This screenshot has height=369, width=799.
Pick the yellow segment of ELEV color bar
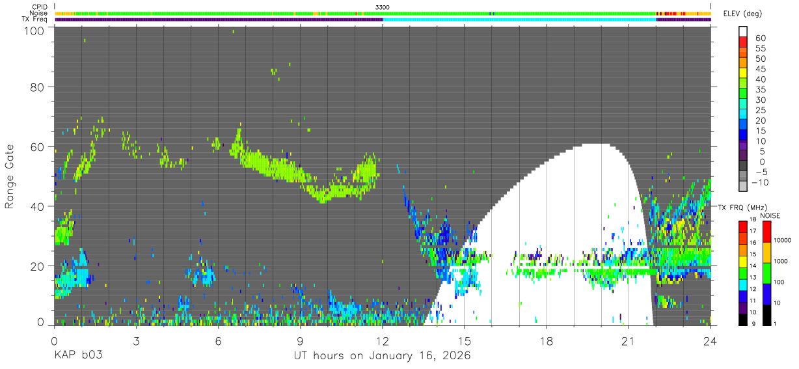[x=743, y=74]
